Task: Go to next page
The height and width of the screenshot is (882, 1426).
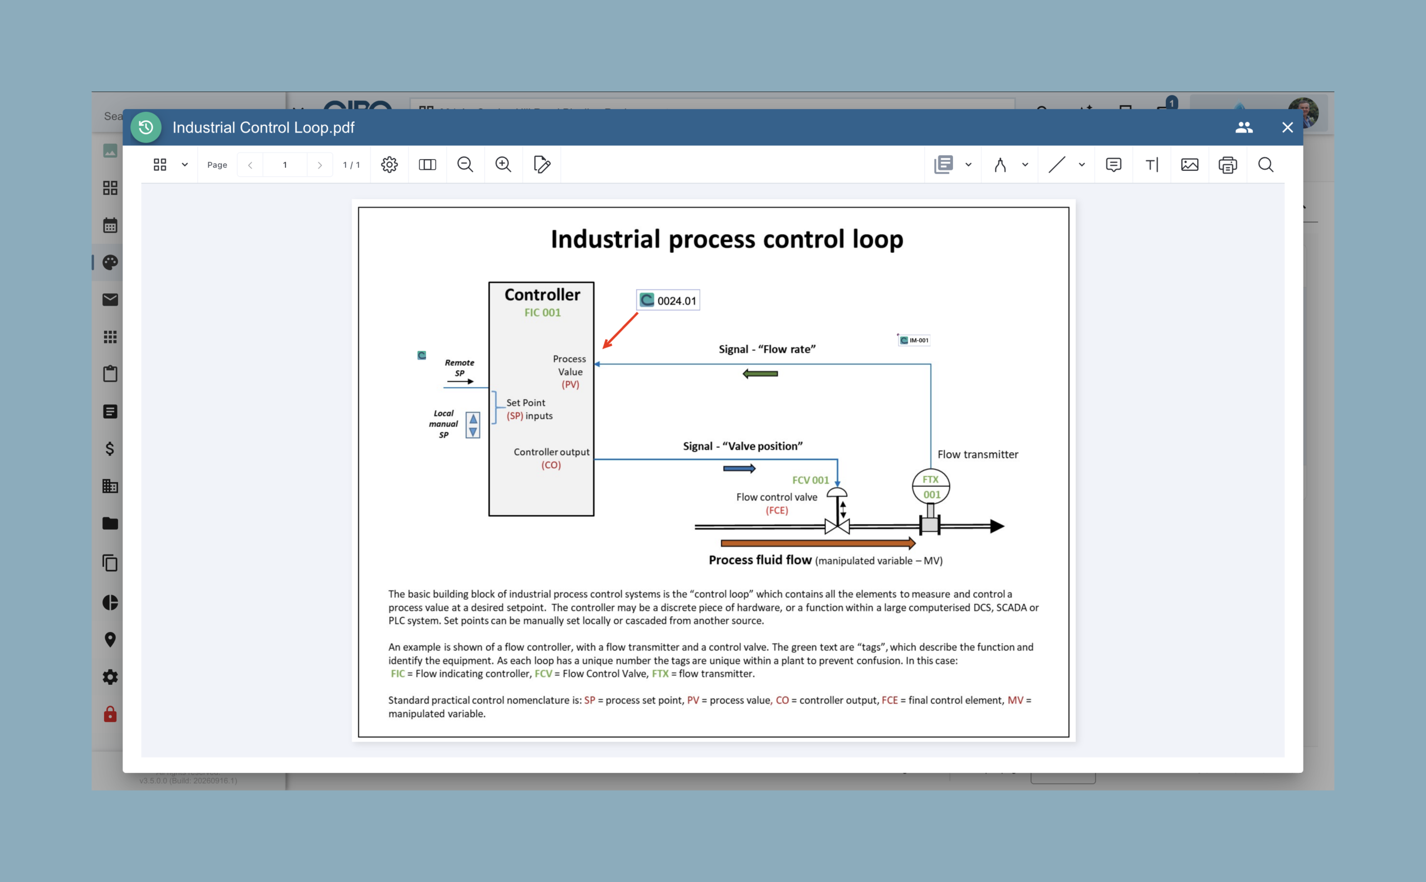Action: [x=320, y=165]
